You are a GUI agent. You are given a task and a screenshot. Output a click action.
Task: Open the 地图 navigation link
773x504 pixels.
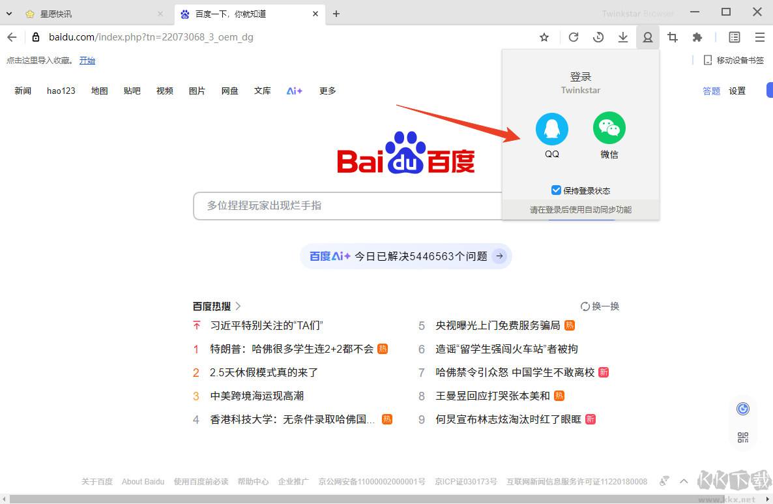(x=99, y=91)
